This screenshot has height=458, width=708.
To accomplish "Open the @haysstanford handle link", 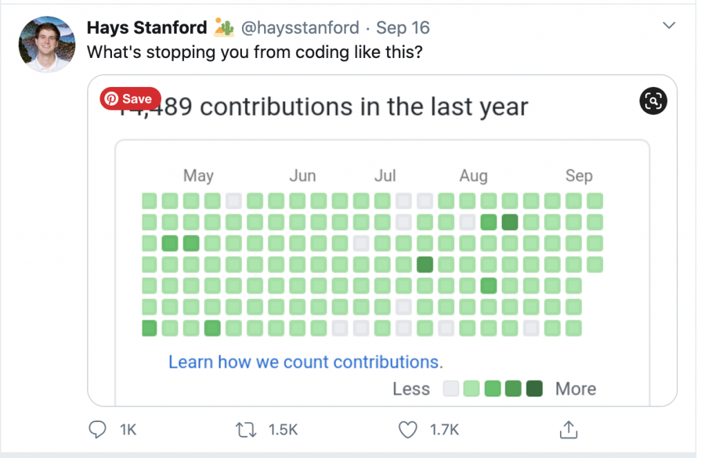I will [x=299, y=28].
